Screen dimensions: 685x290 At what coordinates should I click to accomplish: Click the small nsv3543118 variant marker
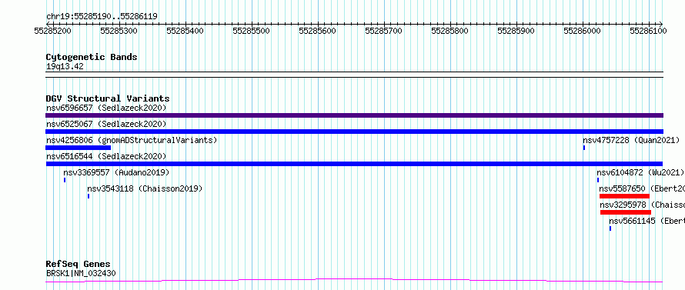click(89, 196)
